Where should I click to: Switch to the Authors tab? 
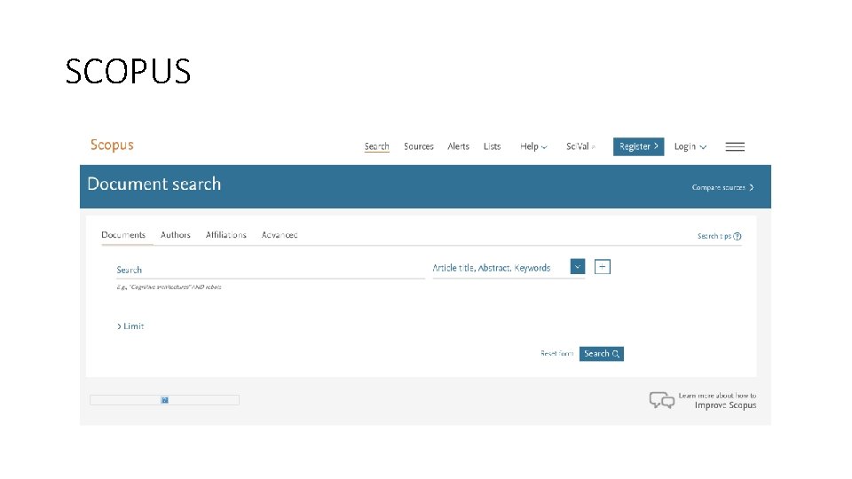tap(176, 235)
